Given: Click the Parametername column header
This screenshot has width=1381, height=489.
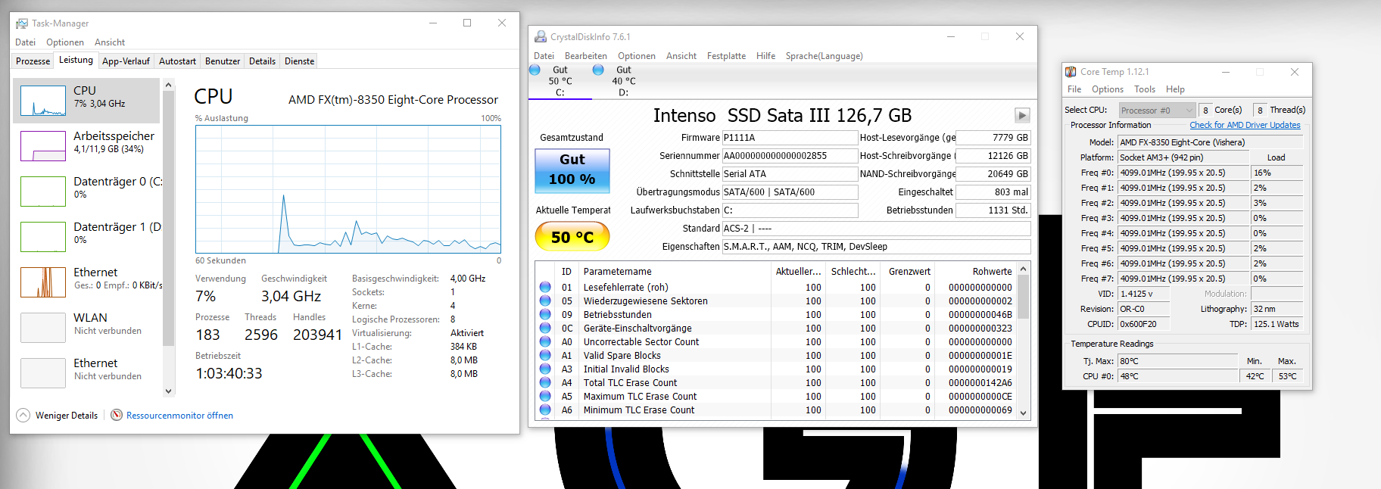Looking at the screenshot, I should tap(674, 271).
